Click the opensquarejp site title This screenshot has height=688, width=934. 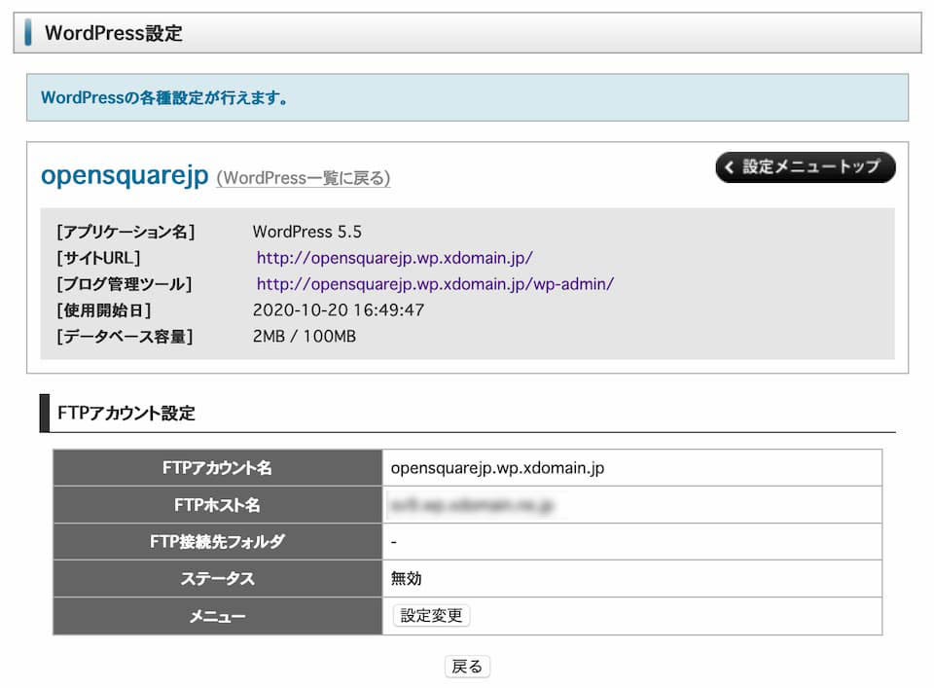[x=125, y=175]
